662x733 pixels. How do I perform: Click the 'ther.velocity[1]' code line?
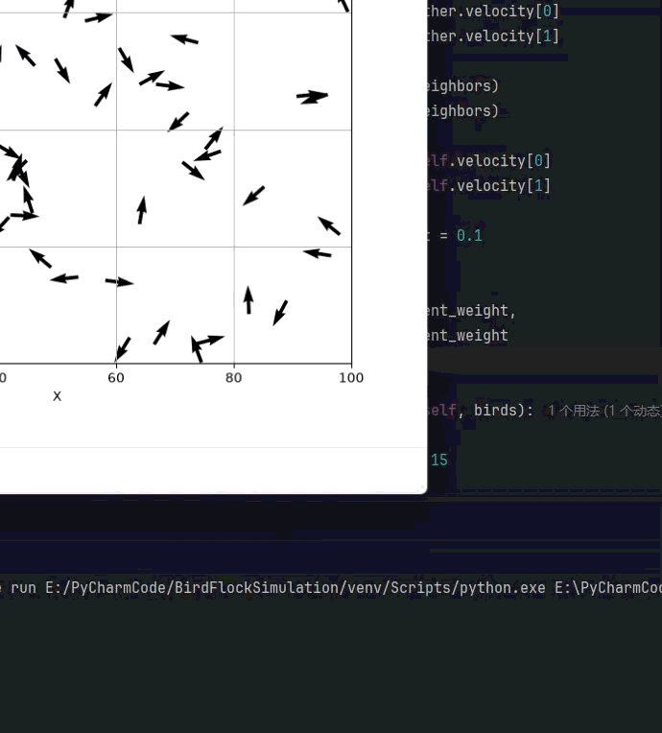[x=493, y=36]
